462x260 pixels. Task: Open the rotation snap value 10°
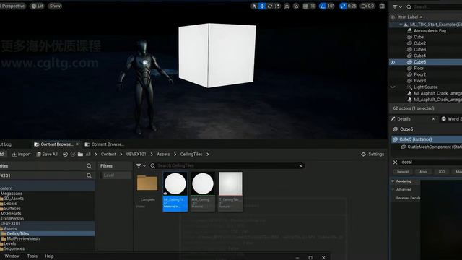331,6
